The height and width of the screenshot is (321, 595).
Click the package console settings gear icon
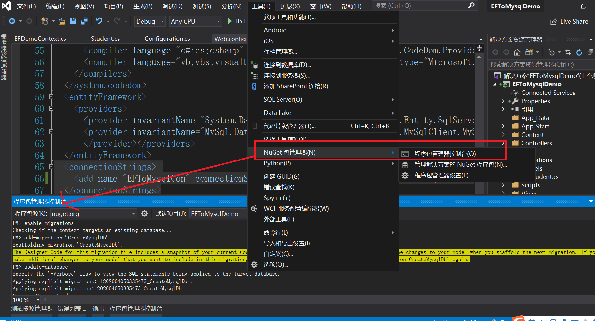[144, 213]
